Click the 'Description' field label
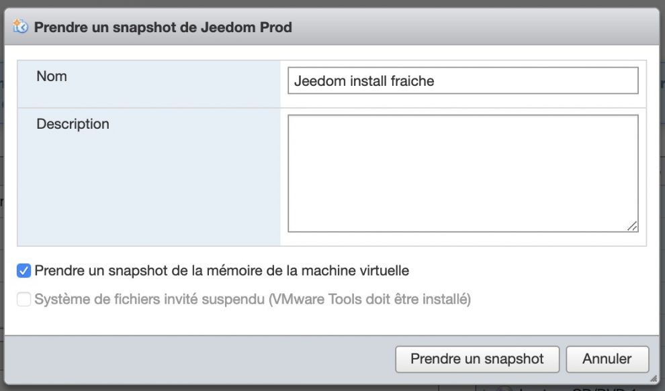 [x=73, y=123]
